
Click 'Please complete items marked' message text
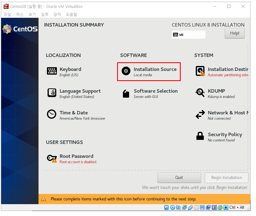123,199
